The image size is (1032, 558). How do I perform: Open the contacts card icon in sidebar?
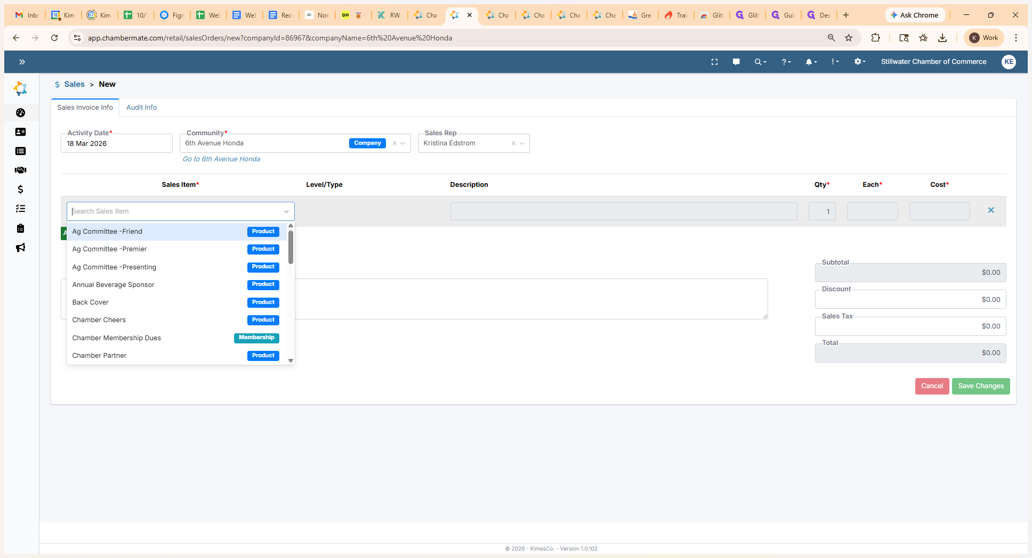[20, 132]
